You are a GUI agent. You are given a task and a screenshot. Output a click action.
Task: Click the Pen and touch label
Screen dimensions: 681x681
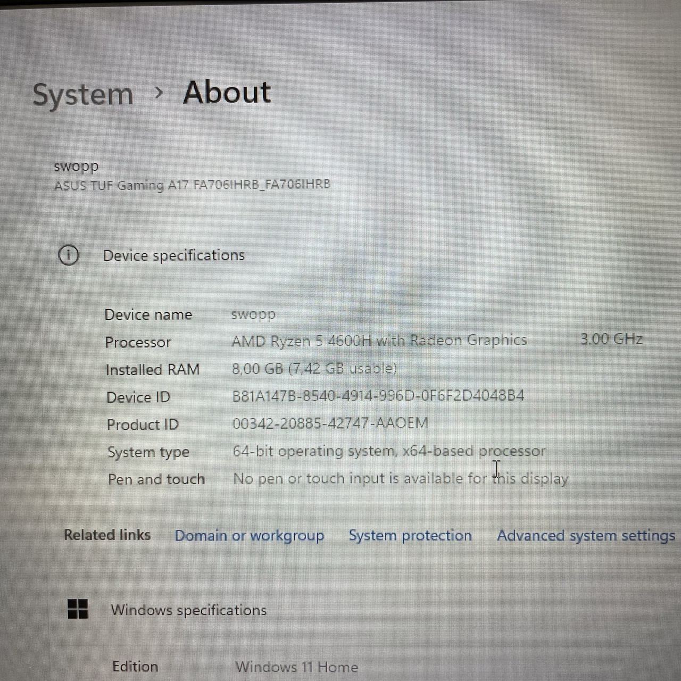[x=156, y=479]
